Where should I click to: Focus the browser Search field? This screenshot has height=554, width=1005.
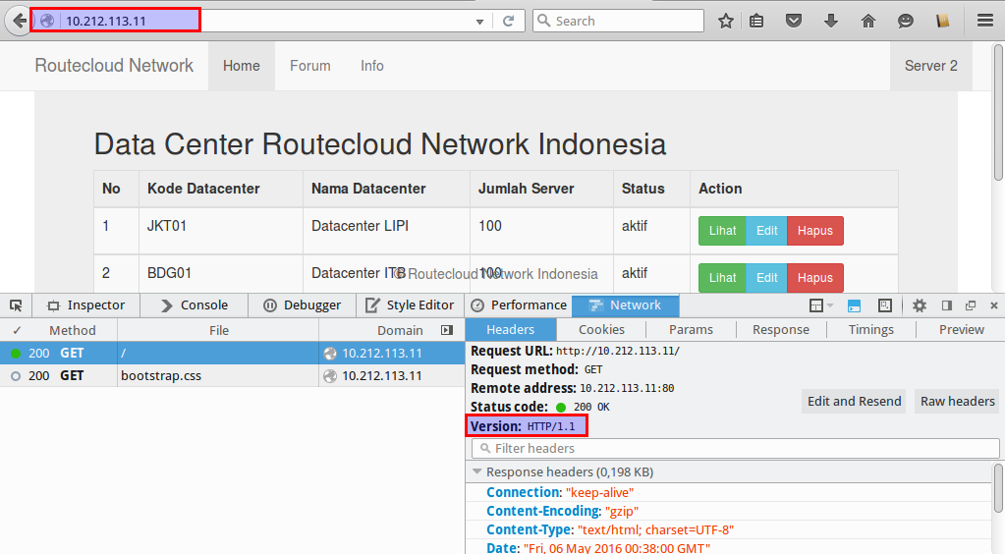click(619, 21)
